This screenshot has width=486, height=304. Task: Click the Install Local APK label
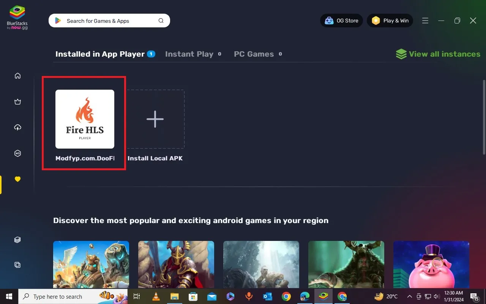155,158
